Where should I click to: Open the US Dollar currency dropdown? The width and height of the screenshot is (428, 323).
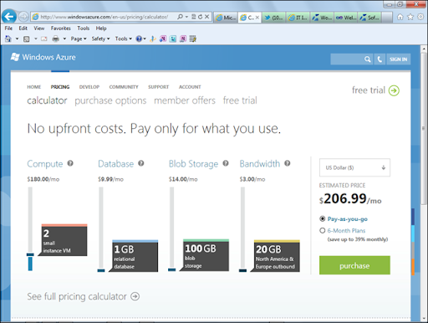pyautogui.click(x=354, y=167)
